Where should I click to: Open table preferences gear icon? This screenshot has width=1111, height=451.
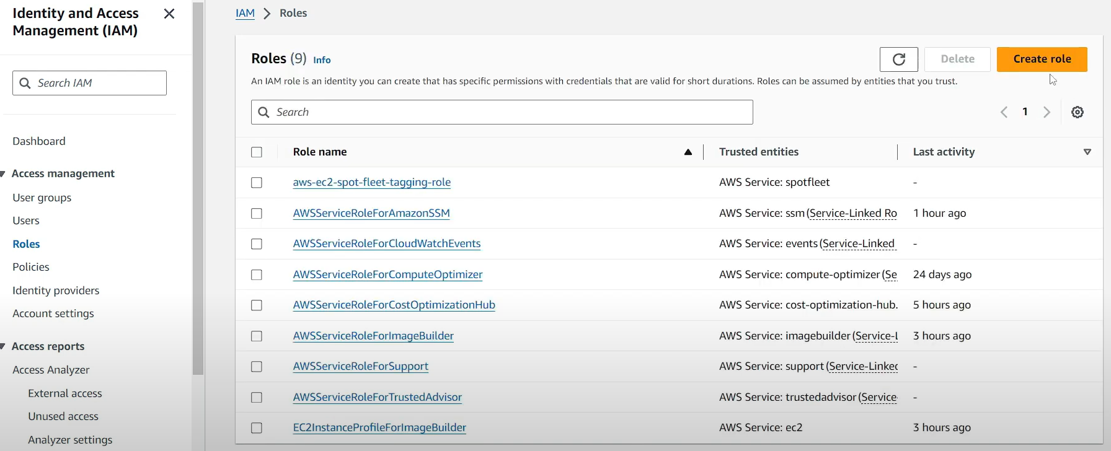pos(1078,112)
